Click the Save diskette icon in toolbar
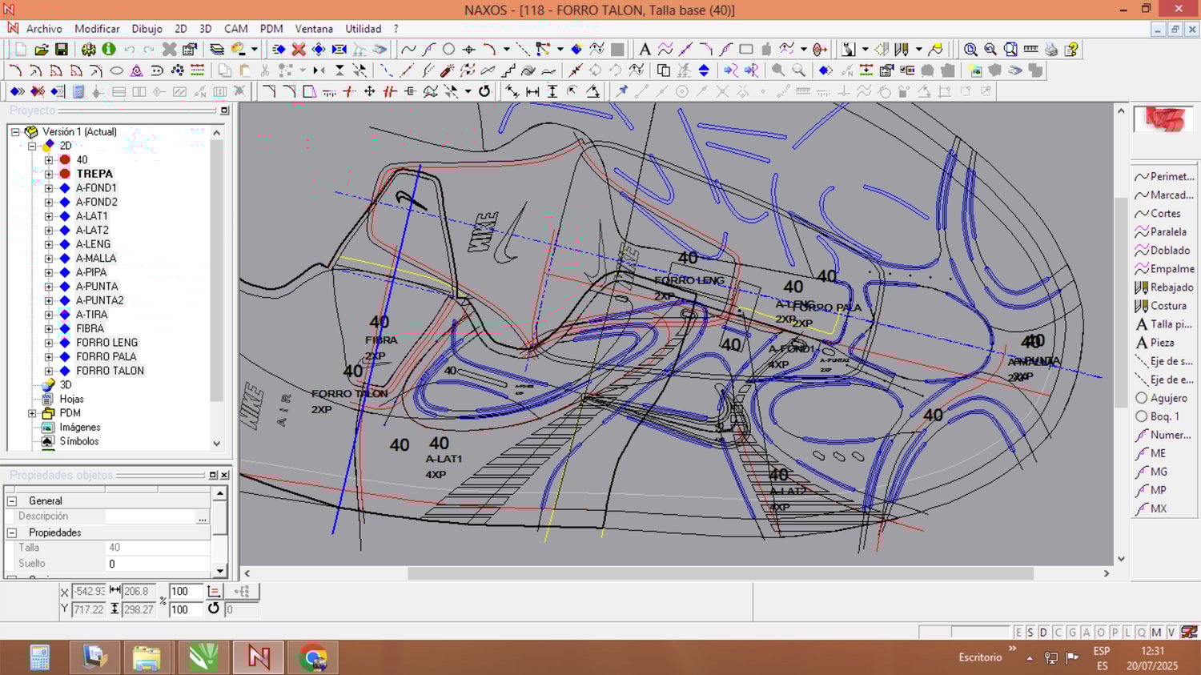This screenshot has width=1201, height=675. tap(61, 50)
